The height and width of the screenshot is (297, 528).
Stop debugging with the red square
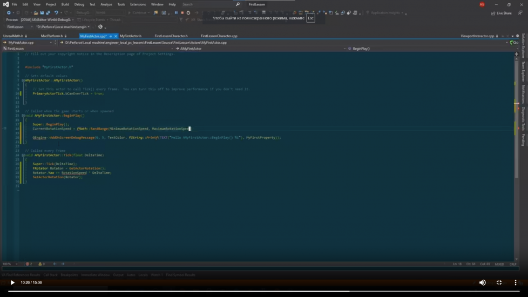182,12
